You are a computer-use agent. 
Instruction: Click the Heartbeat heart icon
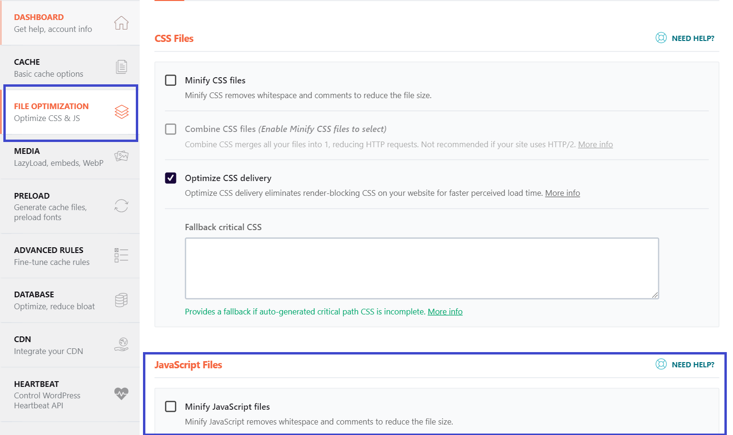[x=122, y=394]
